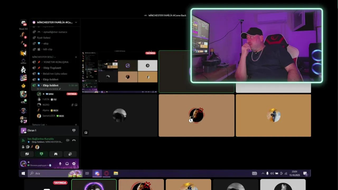Collapse the WİNCHESTER SESLİ category
The width and height of the screenshot is (338, 190).
pyautogui.click(x=44, y=57)
